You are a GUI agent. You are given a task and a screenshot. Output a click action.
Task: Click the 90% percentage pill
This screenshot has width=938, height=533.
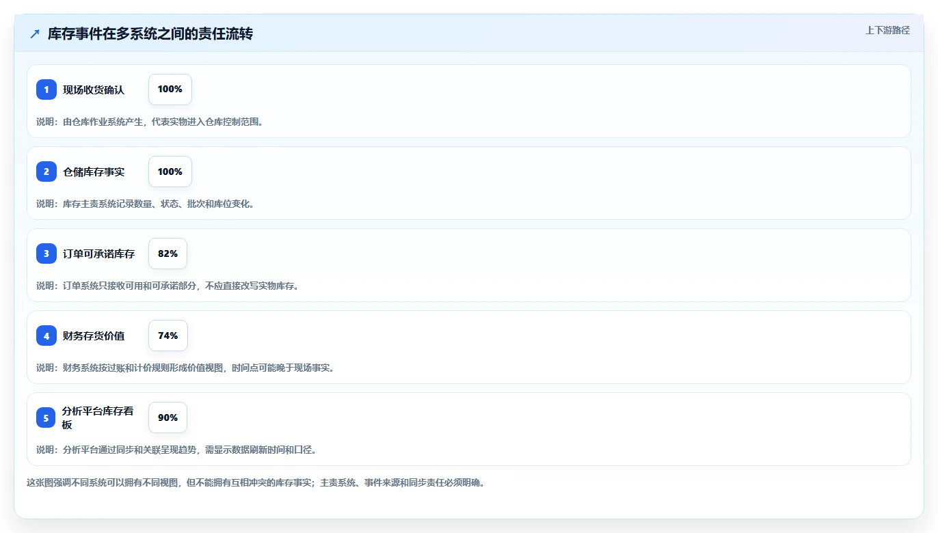point(167,418)
